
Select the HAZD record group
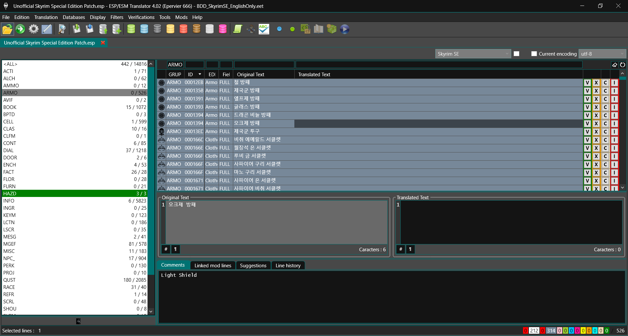coord(75,193)
